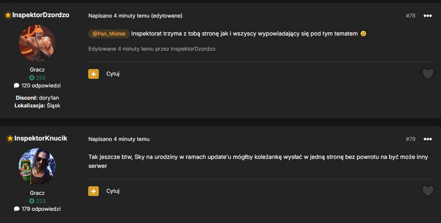Click InspektorKnucik's avatar image
The image size is (441, 223).
click(37, 166)
